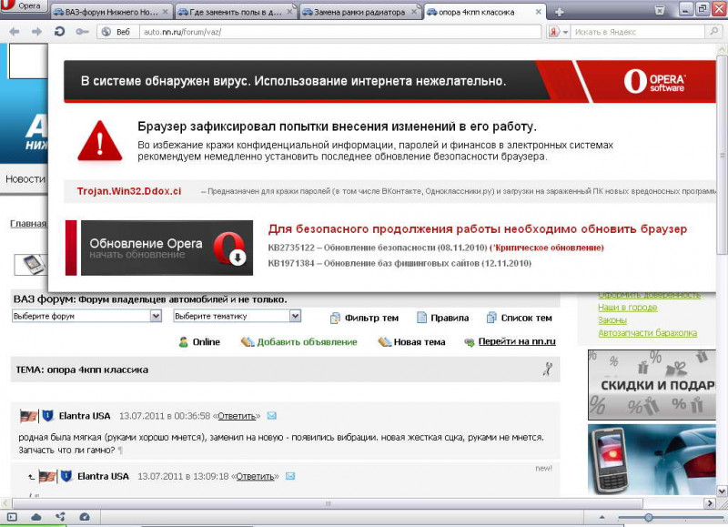Click the flag icon on the 13:09:18 post
Screen dimensions: 728x527
click(47, 476)
